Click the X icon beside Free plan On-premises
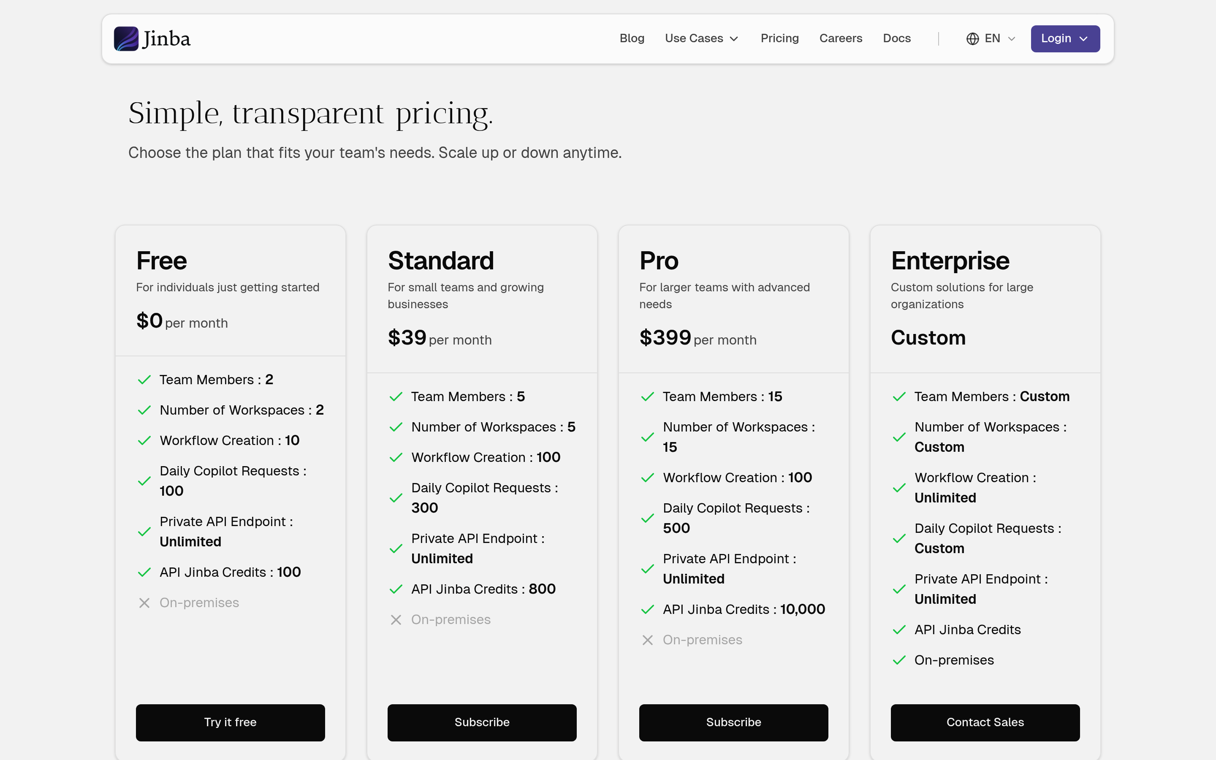Image resolution: width=1216 pixels, height=760 pixels. click(x=144, y=603)
